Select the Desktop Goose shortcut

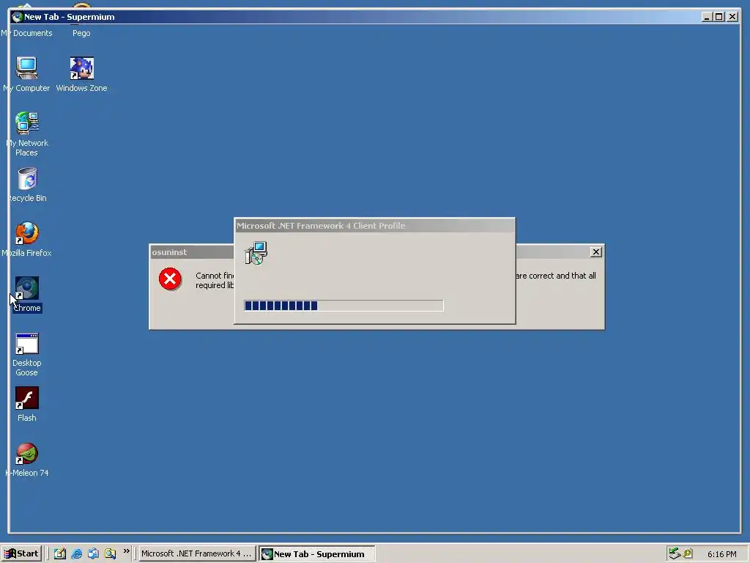pos(27,343)
